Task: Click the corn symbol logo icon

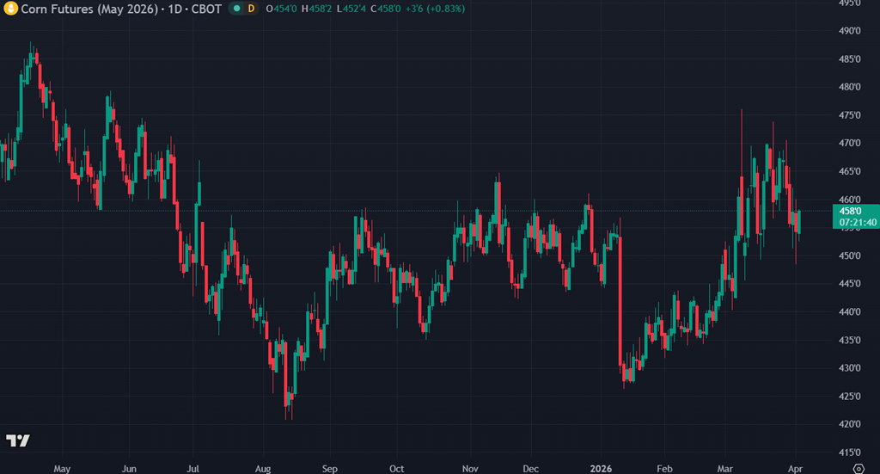Action: (9, 8)
